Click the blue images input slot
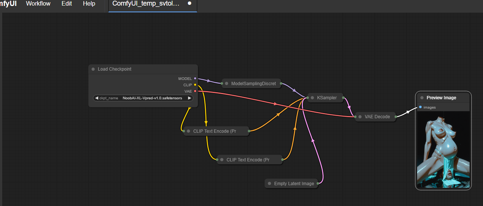483x206 pixels. [x=420, y=107]
